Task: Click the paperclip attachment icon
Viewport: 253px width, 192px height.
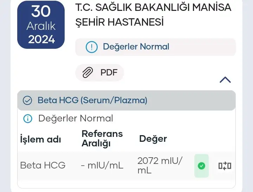Action: pos(87,73)
